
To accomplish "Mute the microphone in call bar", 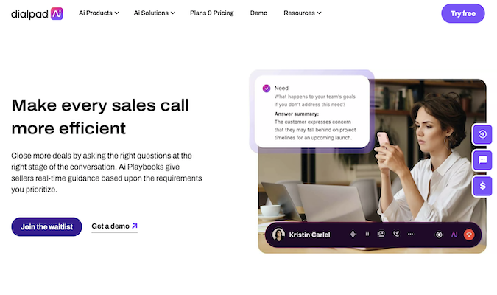I will point(353,235).
